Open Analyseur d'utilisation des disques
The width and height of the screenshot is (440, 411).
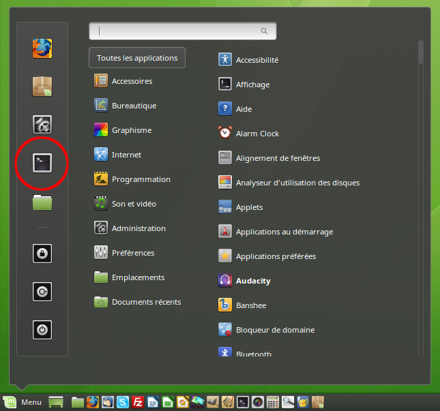point(297,183)
